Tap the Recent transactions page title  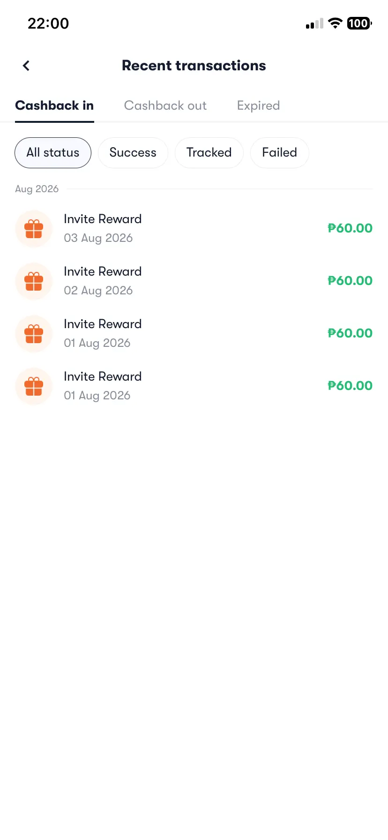[x=194, y=66]
